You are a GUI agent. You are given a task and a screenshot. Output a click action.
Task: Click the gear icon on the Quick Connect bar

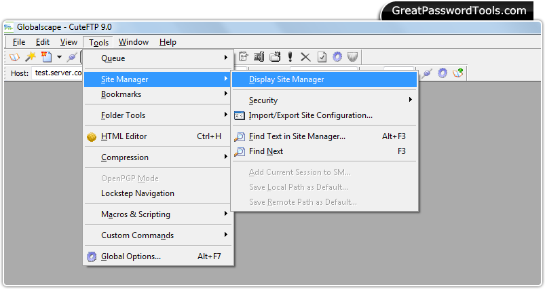[443, 73]
